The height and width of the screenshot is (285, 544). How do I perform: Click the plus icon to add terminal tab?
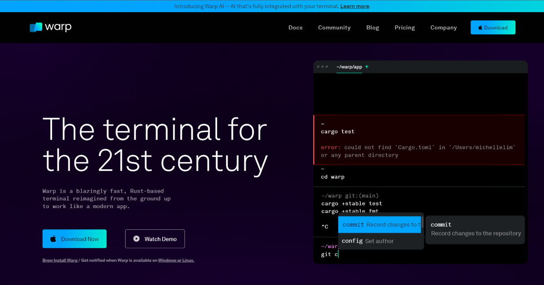[367, 67]
